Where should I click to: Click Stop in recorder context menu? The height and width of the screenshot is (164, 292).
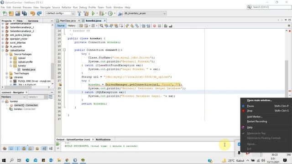click(250, 111)
